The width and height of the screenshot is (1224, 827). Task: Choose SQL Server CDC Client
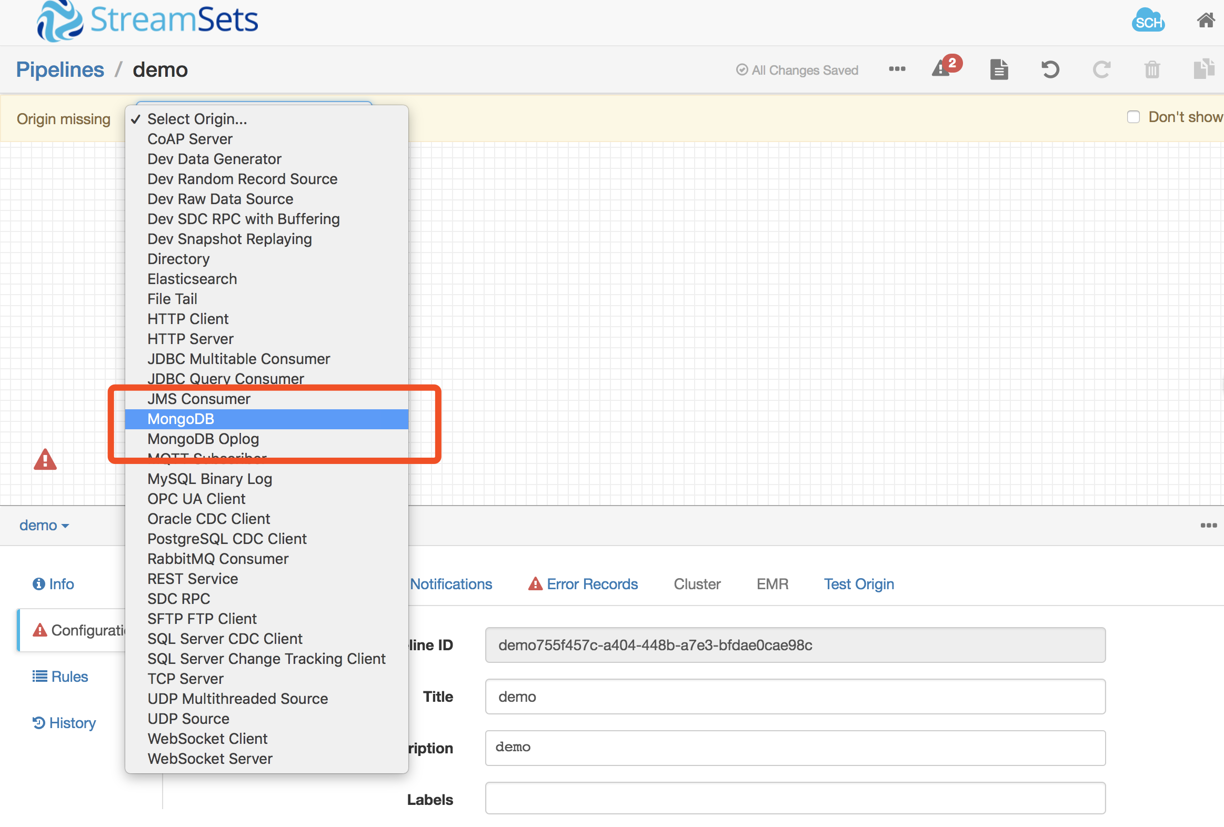click(x=266, y=639)
